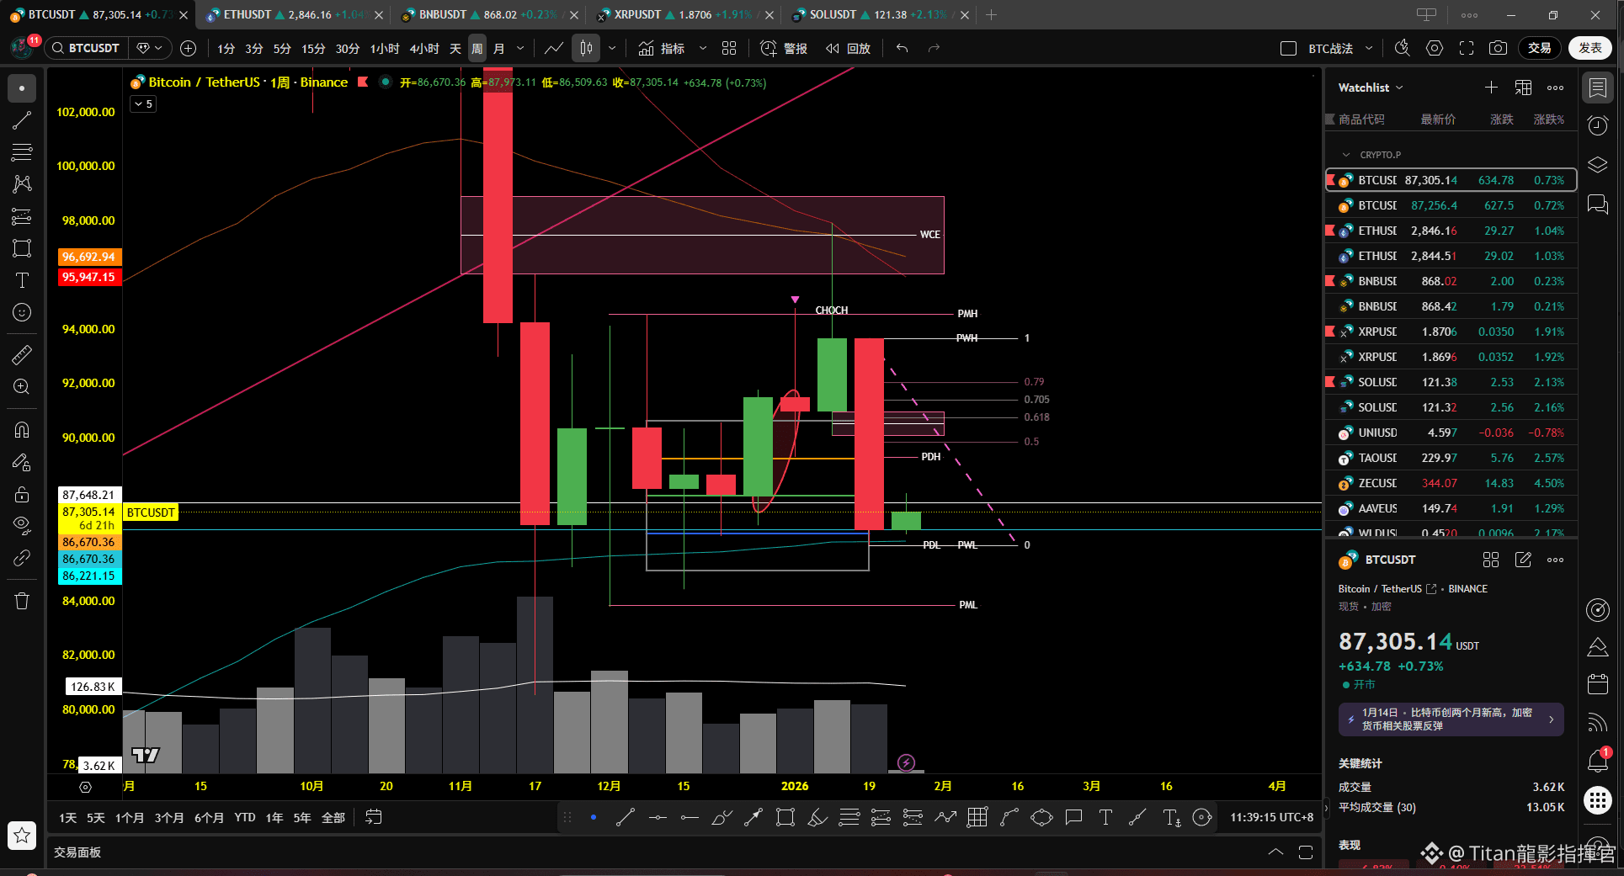
Task: Select the ruler measure tool
Action: pyautogui.click(x=22, y=355)
